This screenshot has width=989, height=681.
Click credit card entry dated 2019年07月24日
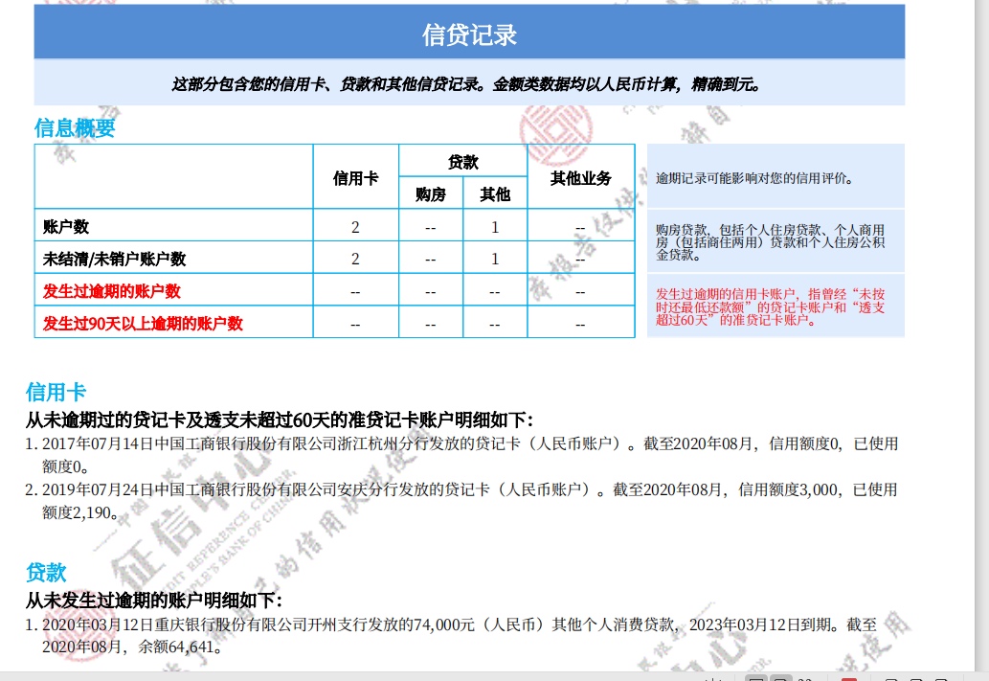click(461, 501)
